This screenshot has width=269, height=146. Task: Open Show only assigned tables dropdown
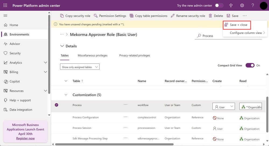click(80, 67)
